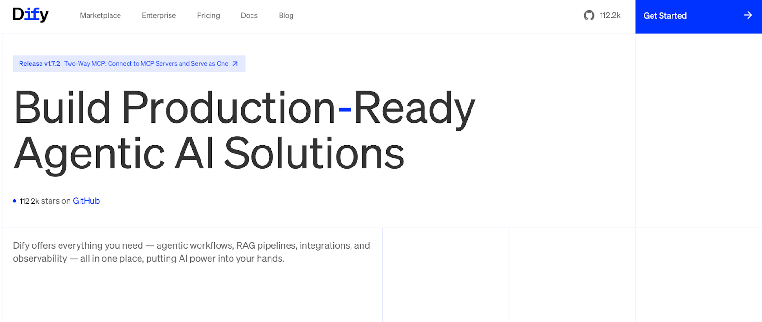This screenshot has width=762, height=322.
Task: Open the GitHub octocat icon in header
Action: (589, 16)
